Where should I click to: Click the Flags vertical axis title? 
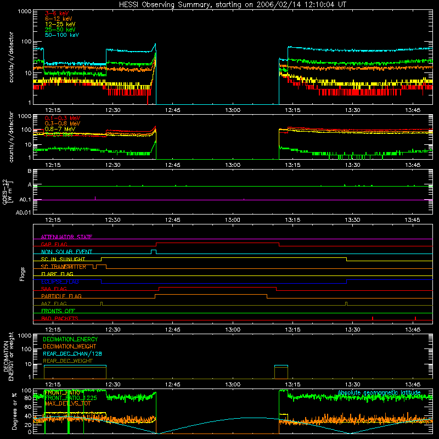click(x=22, y=274)
